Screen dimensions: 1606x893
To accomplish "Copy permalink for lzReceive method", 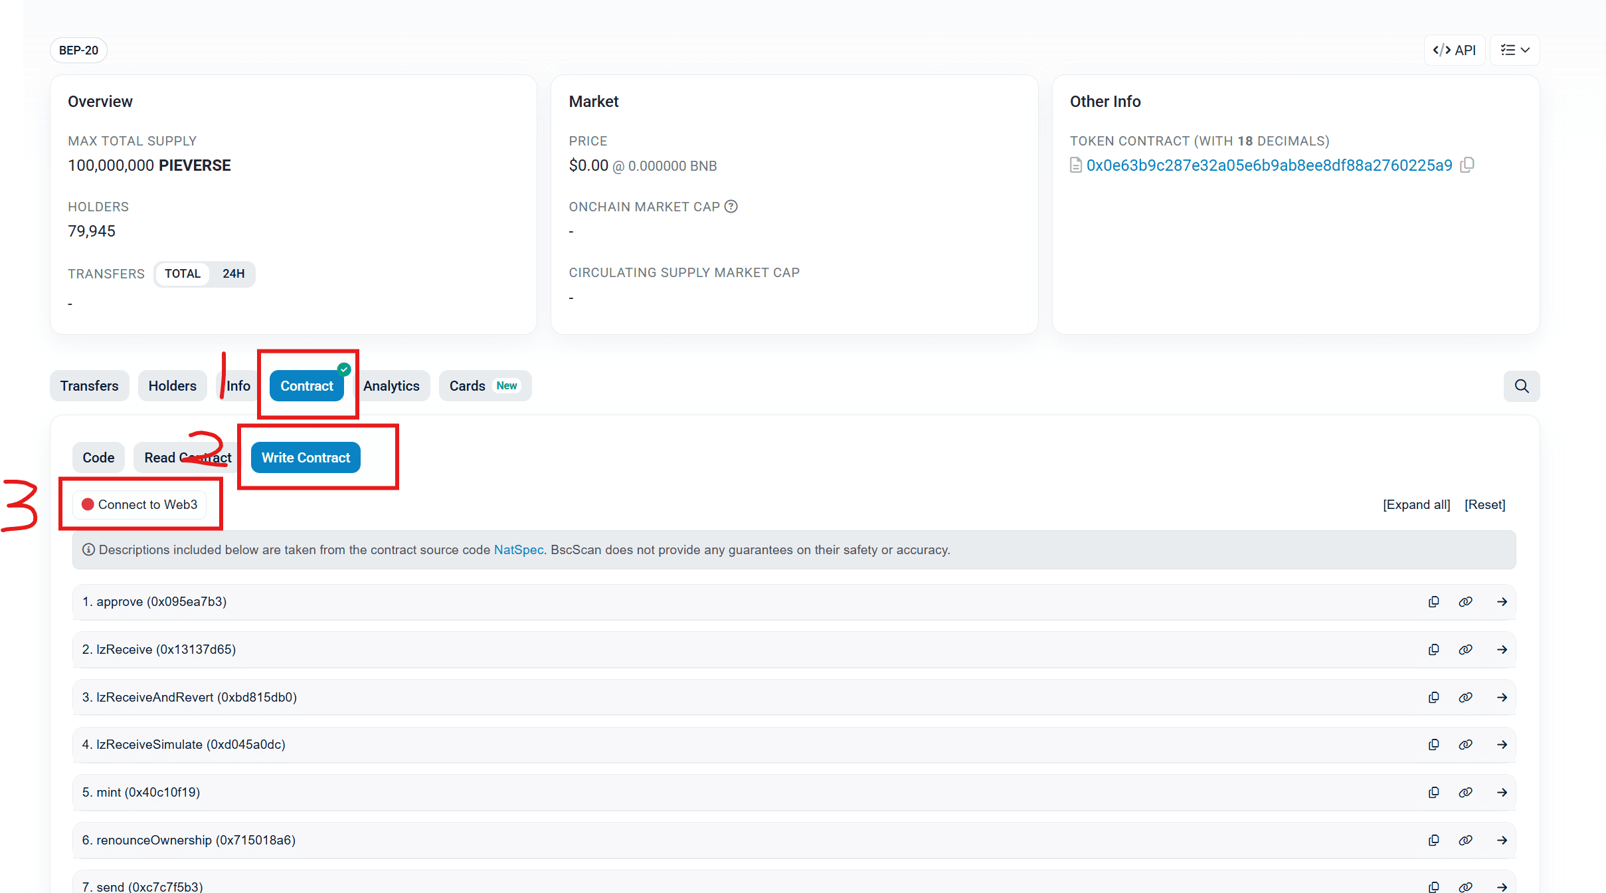I will click(1465, 650).
